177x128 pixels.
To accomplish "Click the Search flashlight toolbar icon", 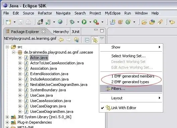I will [160, 22].
